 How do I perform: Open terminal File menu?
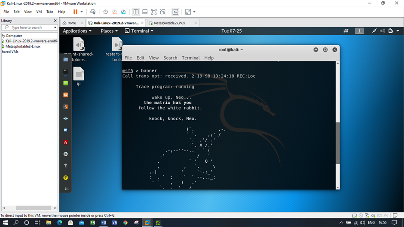coord(128,58)
